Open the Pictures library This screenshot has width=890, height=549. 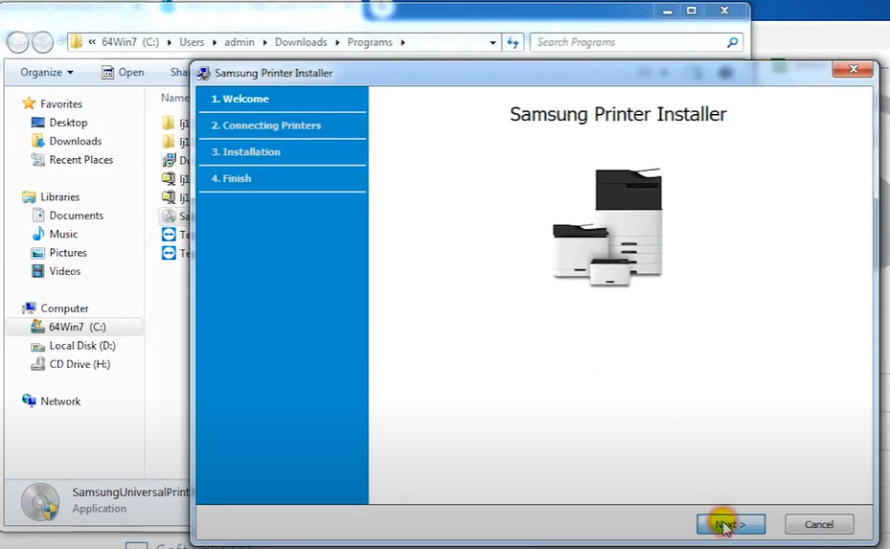pyautogui.click(x=68, y=253)
